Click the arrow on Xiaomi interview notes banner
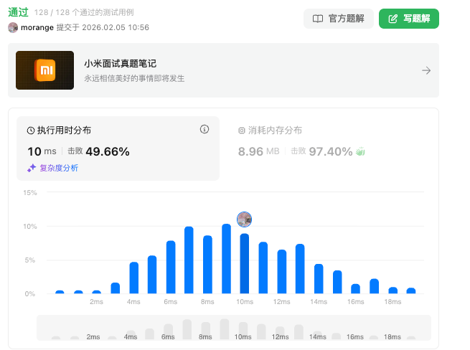The height and width of the screenshot is (350, 470). pos(426,71)
